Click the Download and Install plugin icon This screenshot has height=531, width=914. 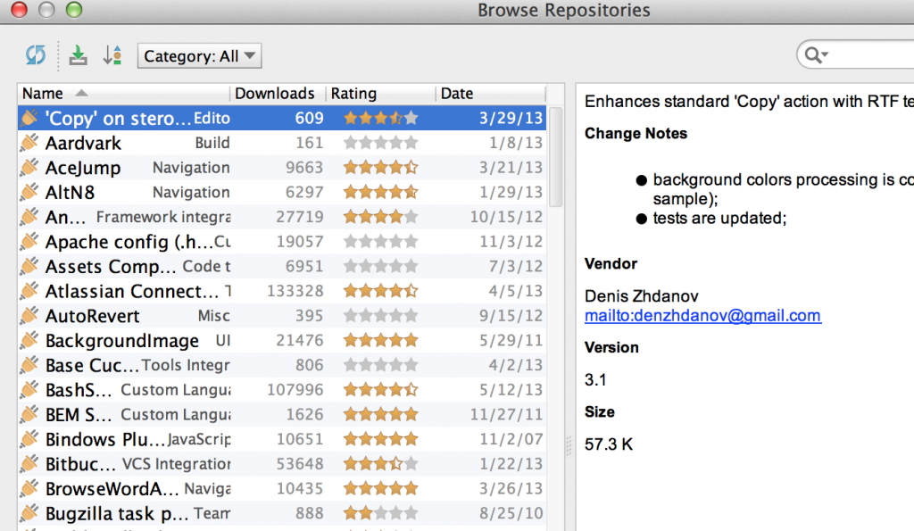click(x=79, y=55)
